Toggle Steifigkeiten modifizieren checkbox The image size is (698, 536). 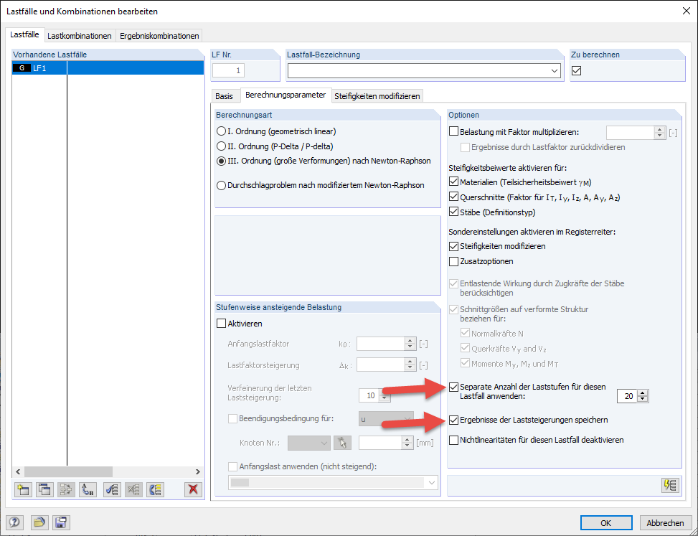tap(453, 245)
